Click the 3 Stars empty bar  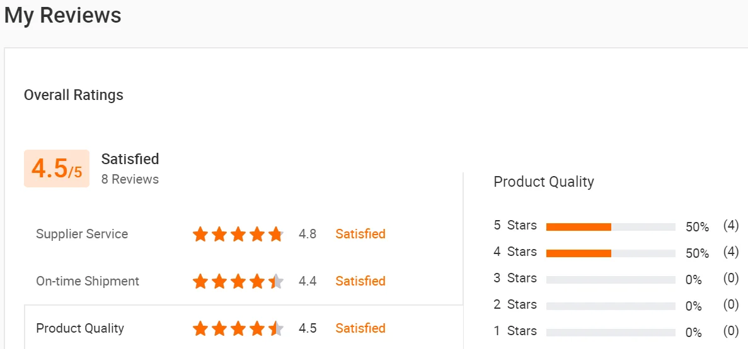click(610, 280)
